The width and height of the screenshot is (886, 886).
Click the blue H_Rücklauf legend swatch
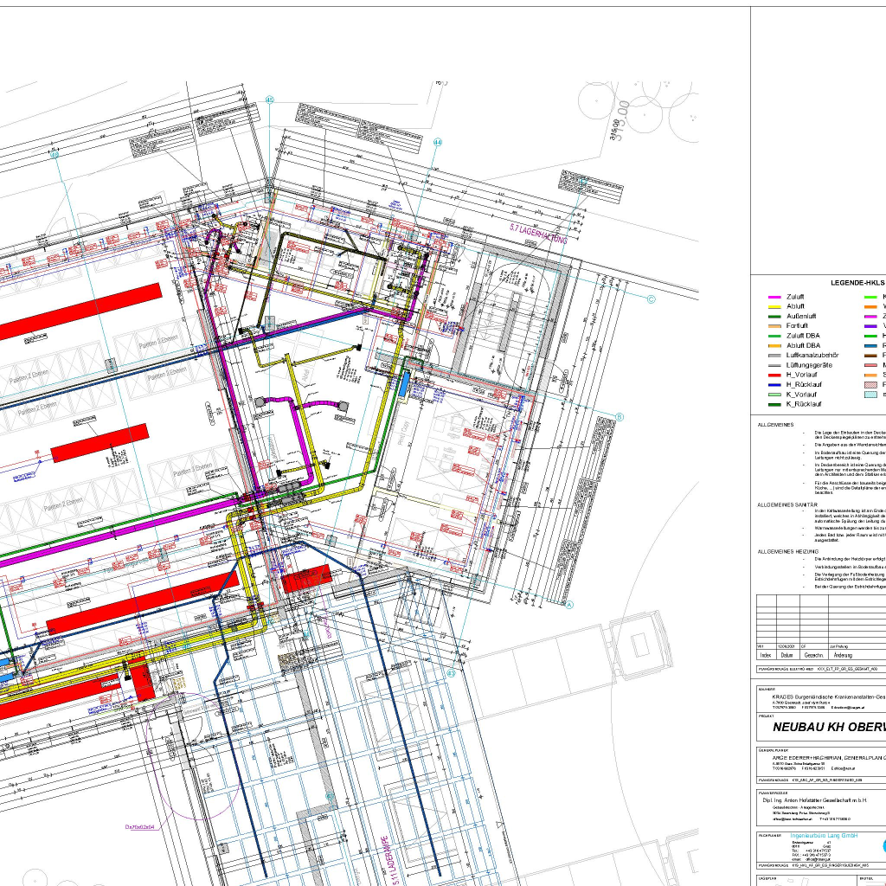(774, 384)
